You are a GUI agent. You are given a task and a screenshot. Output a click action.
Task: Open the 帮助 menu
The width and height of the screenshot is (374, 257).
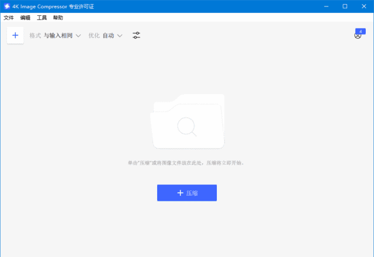pos(58,18)
